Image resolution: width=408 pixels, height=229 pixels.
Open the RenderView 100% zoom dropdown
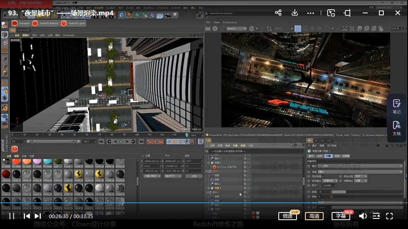397,29
